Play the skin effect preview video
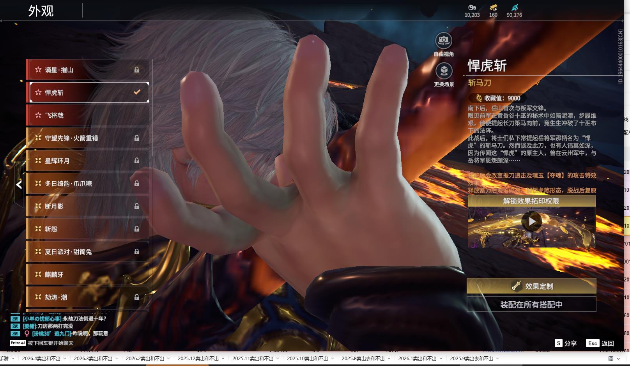This screenshot has width=630, height=366. point(531,222)
